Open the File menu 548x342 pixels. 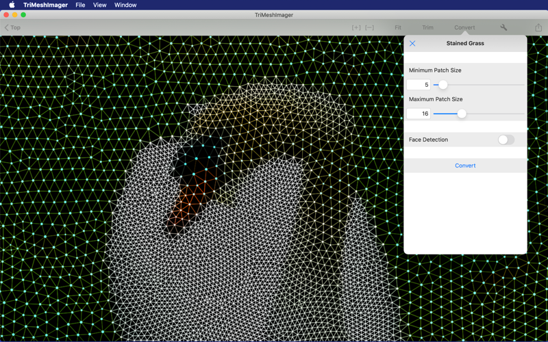tap(80, 5)
